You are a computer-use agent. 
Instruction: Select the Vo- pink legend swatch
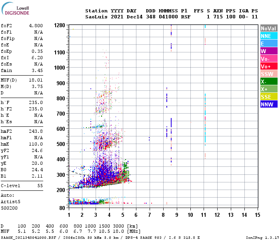click(x=269, y=59)
